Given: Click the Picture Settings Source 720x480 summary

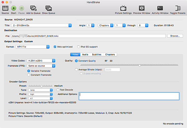Looking at the screenshot, I should 70,113.
